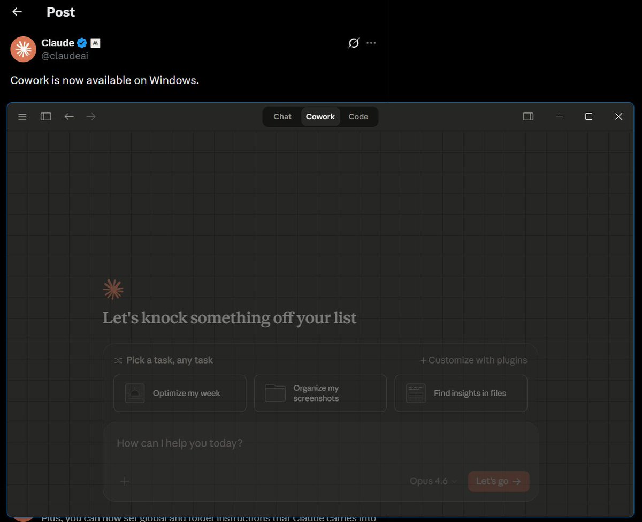This screenshot has height=522, width=642.
Task: Choose the Optimize my week task
Action: 180,394
